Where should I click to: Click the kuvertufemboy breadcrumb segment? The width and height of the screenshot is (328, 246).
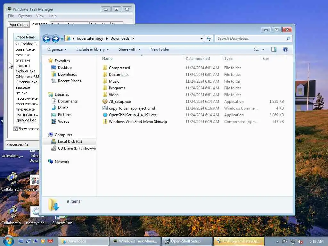tap(90, 38)
